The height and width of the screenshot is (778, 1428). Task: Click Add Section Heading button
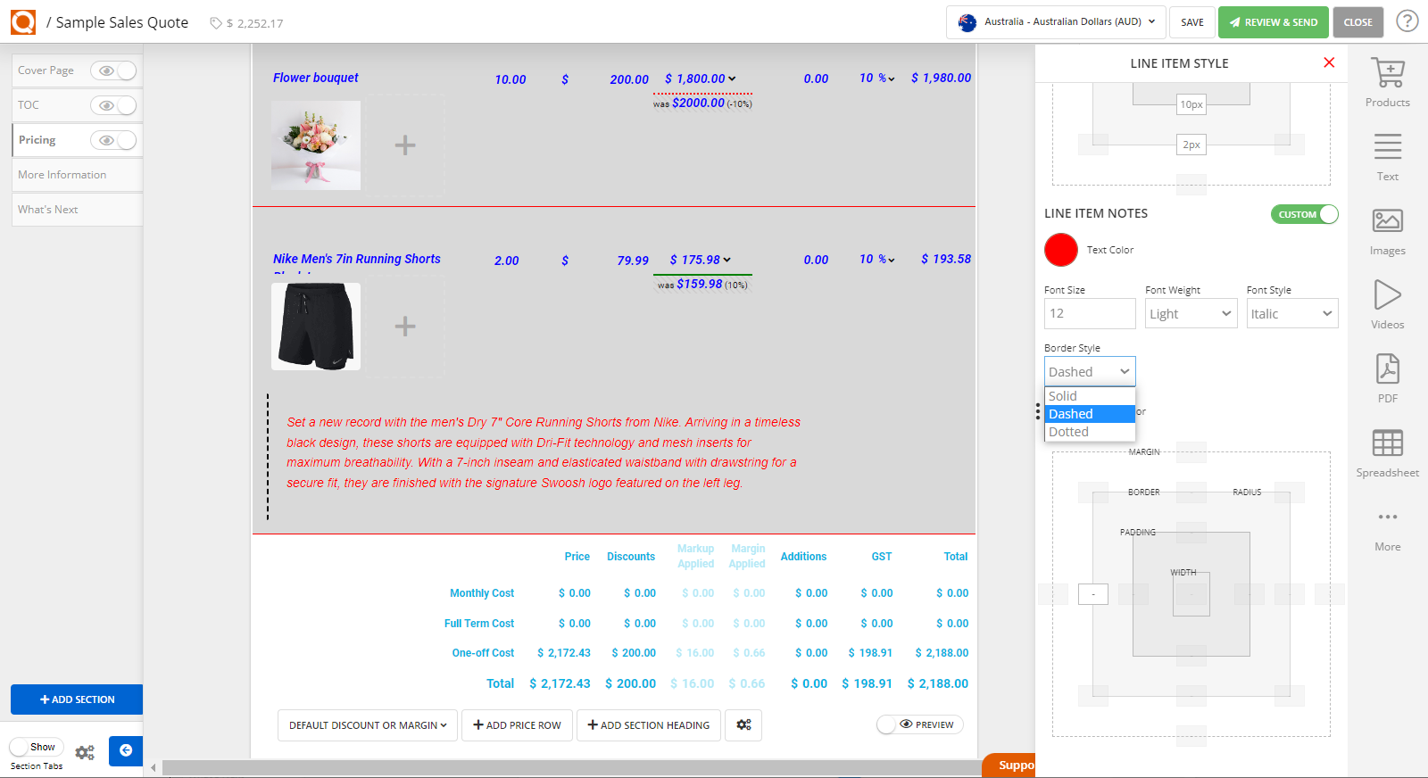point(649,725)
